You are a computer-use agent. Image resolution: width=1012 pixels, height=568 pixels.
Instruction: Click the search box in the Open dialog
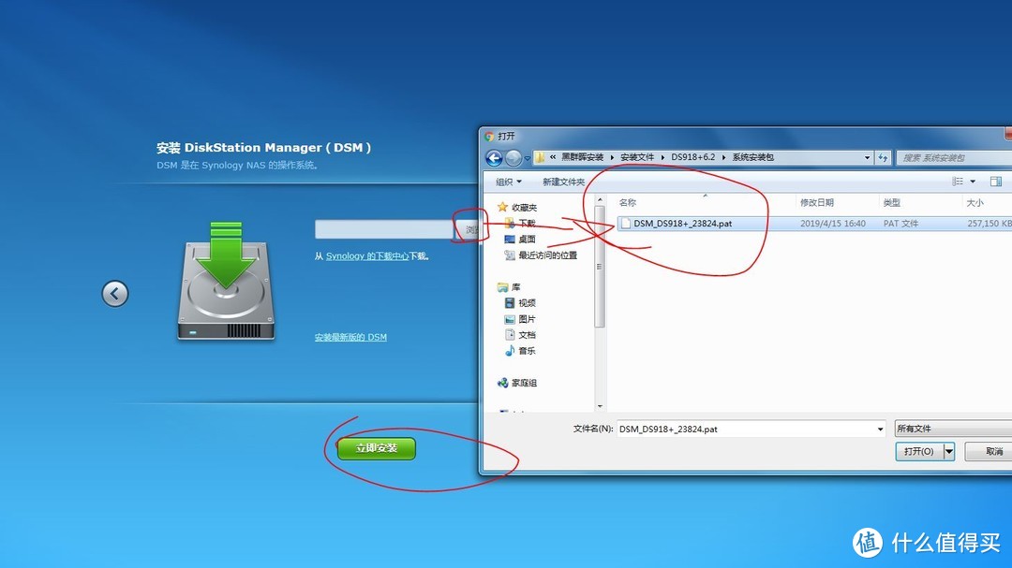[954, 158]
